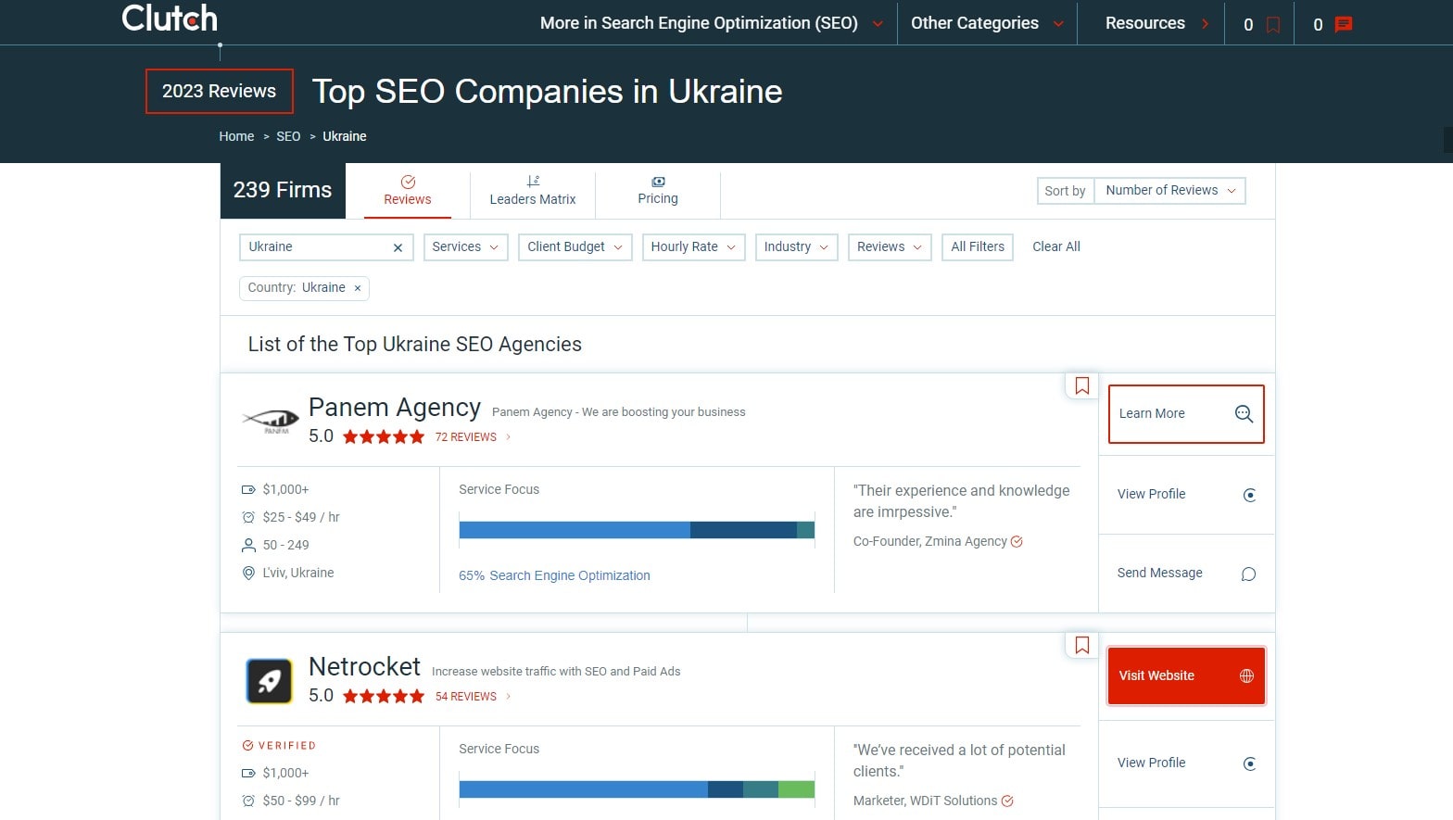Click the globe icon on Visit Website
Screen dimensions: 1453x820
pos(1246,675)
